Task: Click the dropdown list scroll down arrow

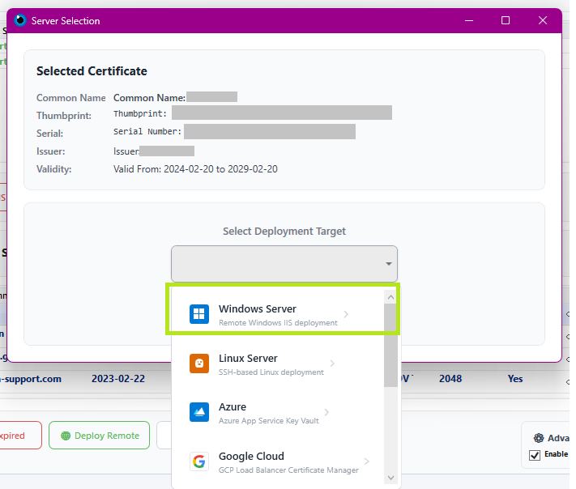Action: (390, 478)
